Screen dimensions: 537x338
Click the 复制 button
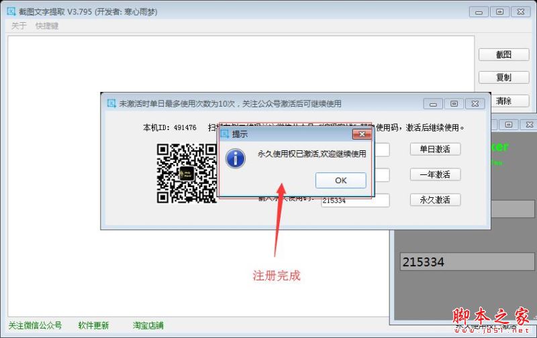point(503,77)
